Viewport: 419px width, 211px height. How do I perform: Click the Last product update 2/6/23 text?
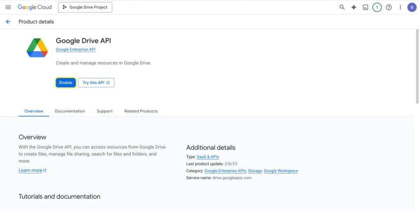[x=211, y=164]
